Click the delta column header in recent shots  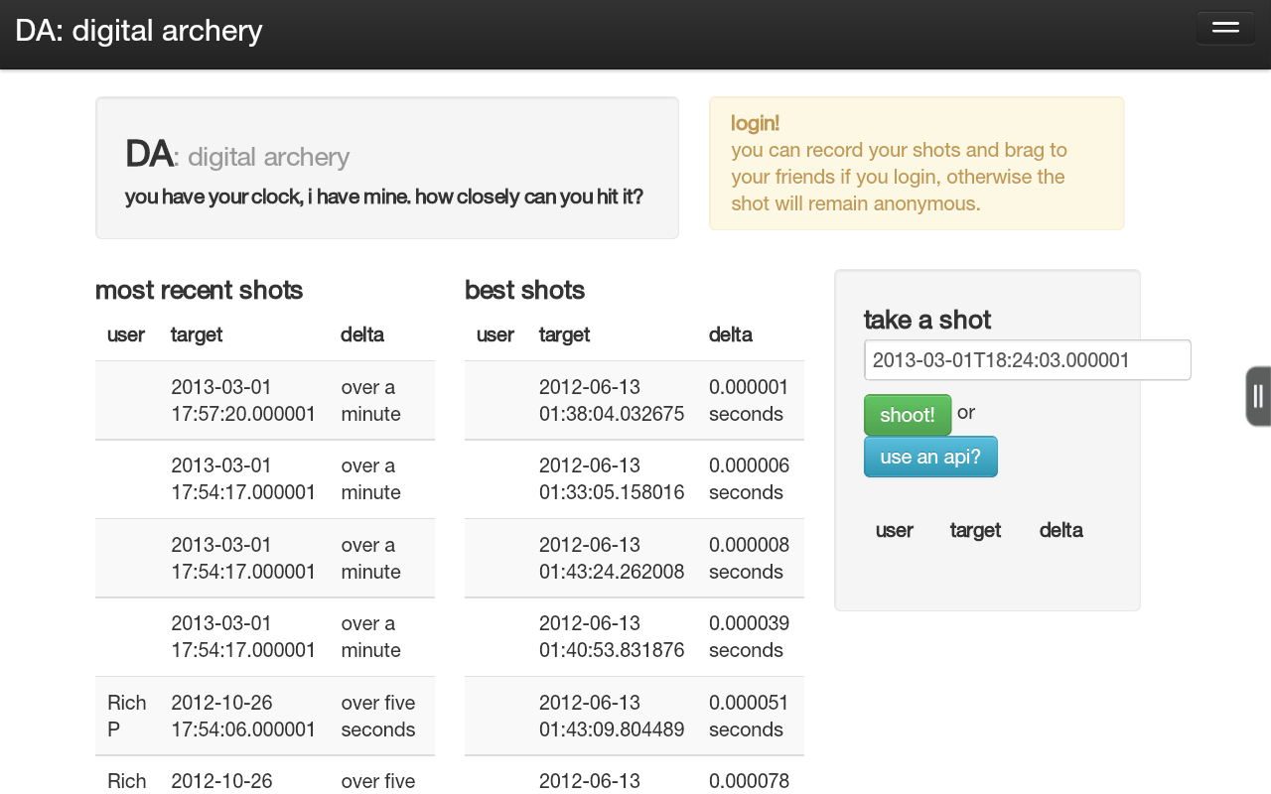click(x=361, y=334)
